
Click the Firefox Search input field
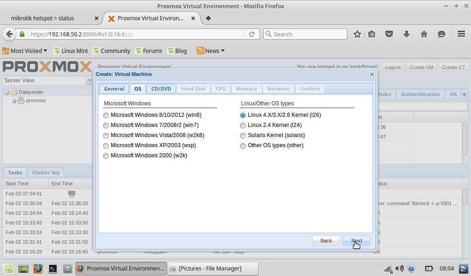point(305,34)
